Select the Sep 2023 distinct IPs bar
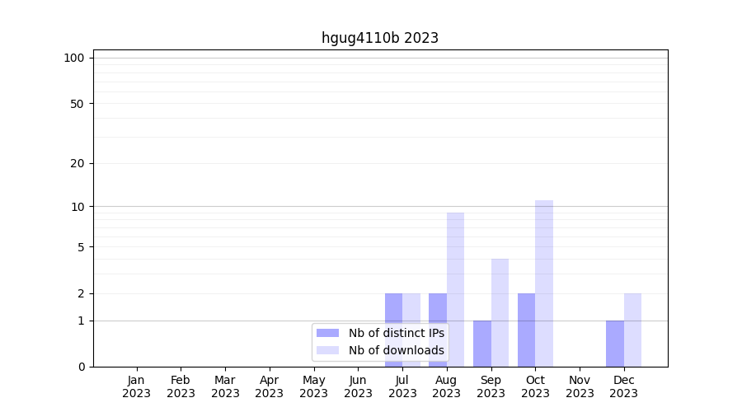Viewport: 742px width, 412px height. 482,344
